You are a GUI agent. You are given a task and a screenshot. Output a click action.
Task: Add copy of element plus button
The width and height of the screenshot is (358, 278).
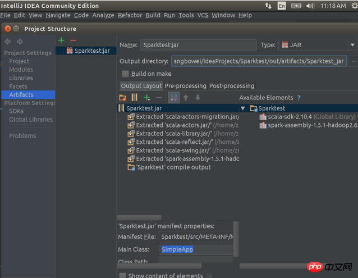tap(147, 98)
